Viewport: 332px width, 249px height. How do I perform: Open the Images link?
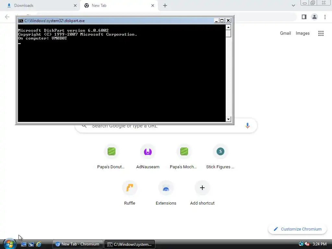302,33
